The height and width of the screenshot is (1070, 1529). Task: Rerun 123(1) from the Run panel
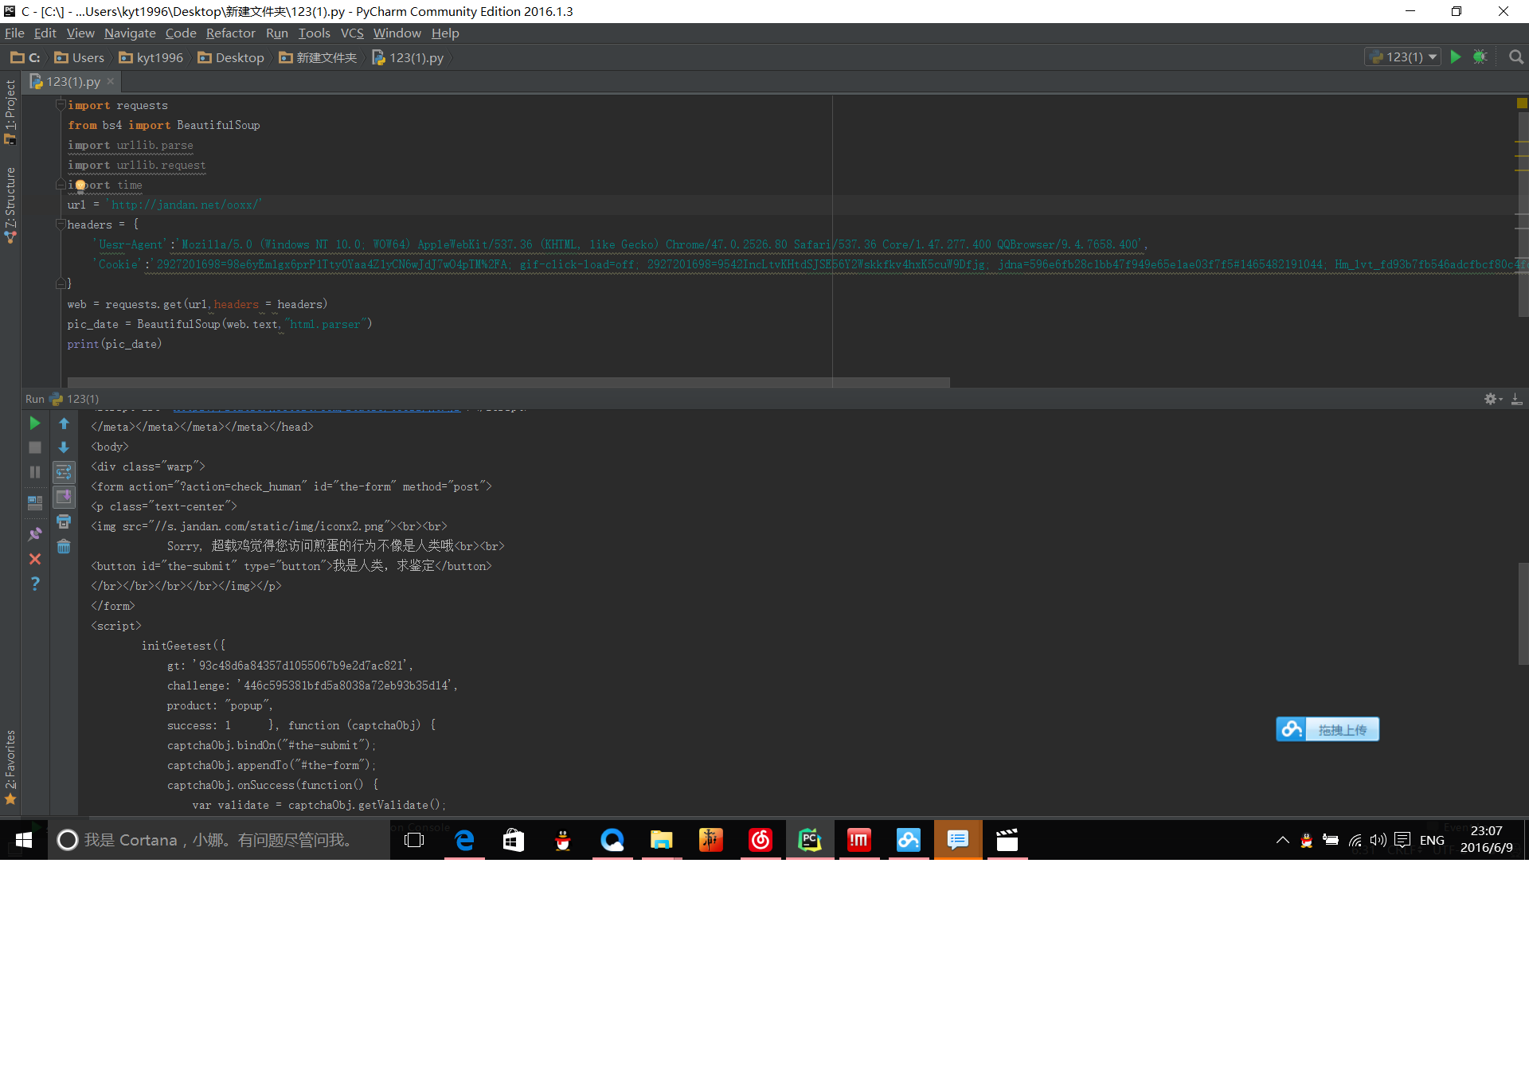click(x=35, y=423)
